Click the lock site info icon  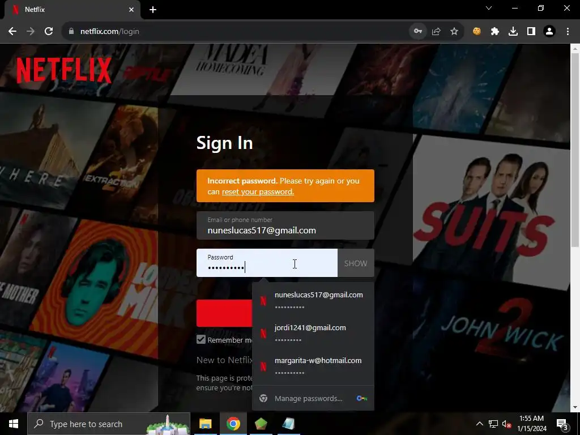click(x=71, y=32)
